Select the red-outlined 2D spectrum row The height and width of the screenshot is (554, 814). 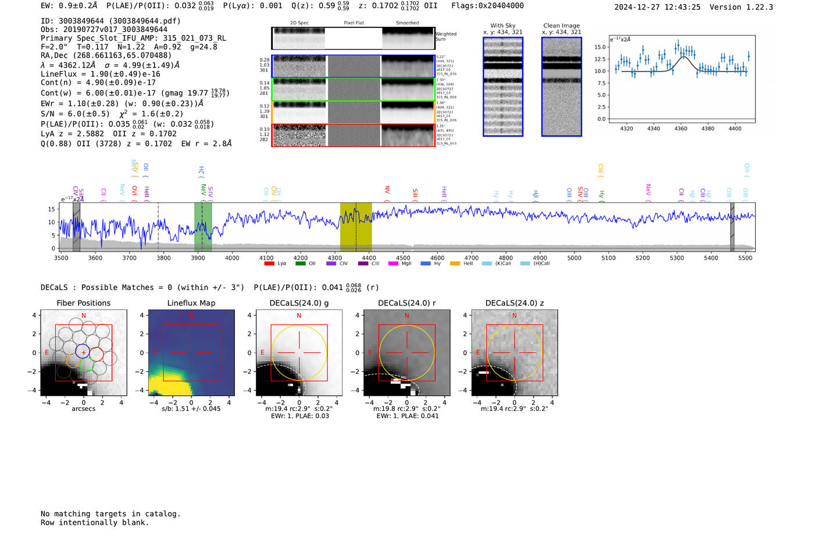(x=353, y=135)
